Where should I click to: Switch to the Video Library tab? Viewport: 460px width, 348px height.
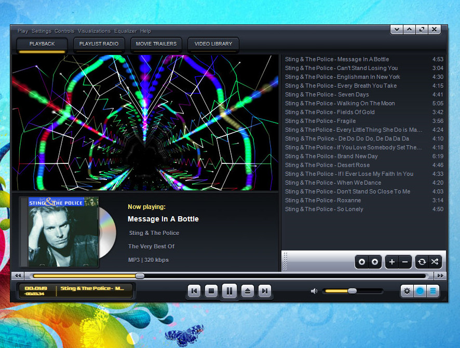[213, 45]
